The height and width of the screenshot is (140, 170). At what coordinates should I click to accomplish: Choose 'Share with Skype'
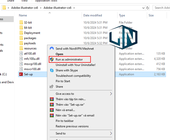coord(67,70)
